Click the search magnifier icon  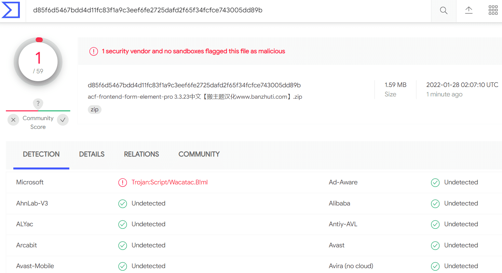[x=443, y=10]
